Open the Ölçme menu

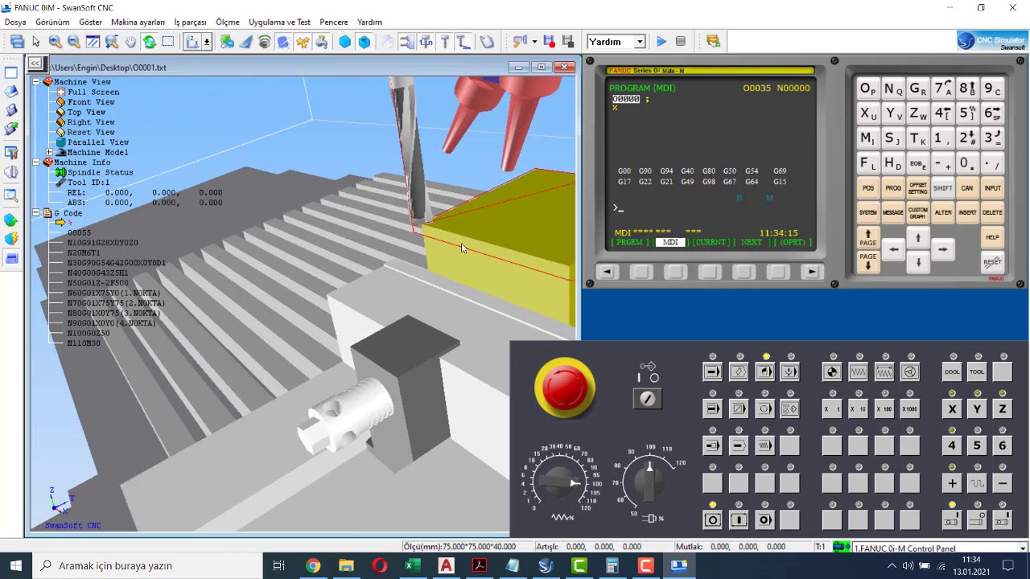click(x=228, y=22)
